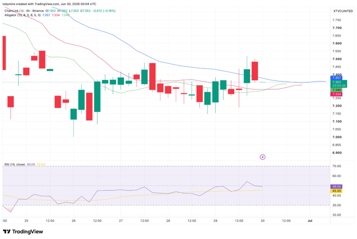The width and height of the screenshot is (357, 239).
Task: Select the ChainLink / U 4h Binance legend title
Action: [24, 11]
